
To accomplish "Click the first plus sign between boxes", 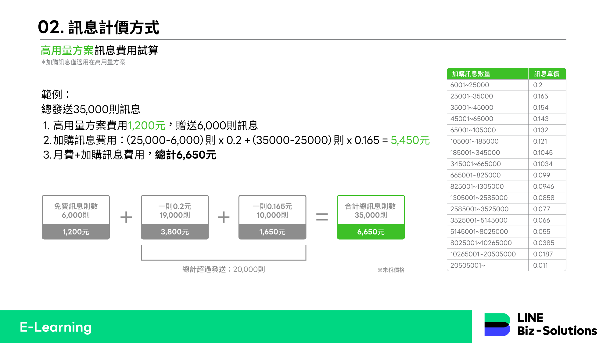I will coord(126,217).
